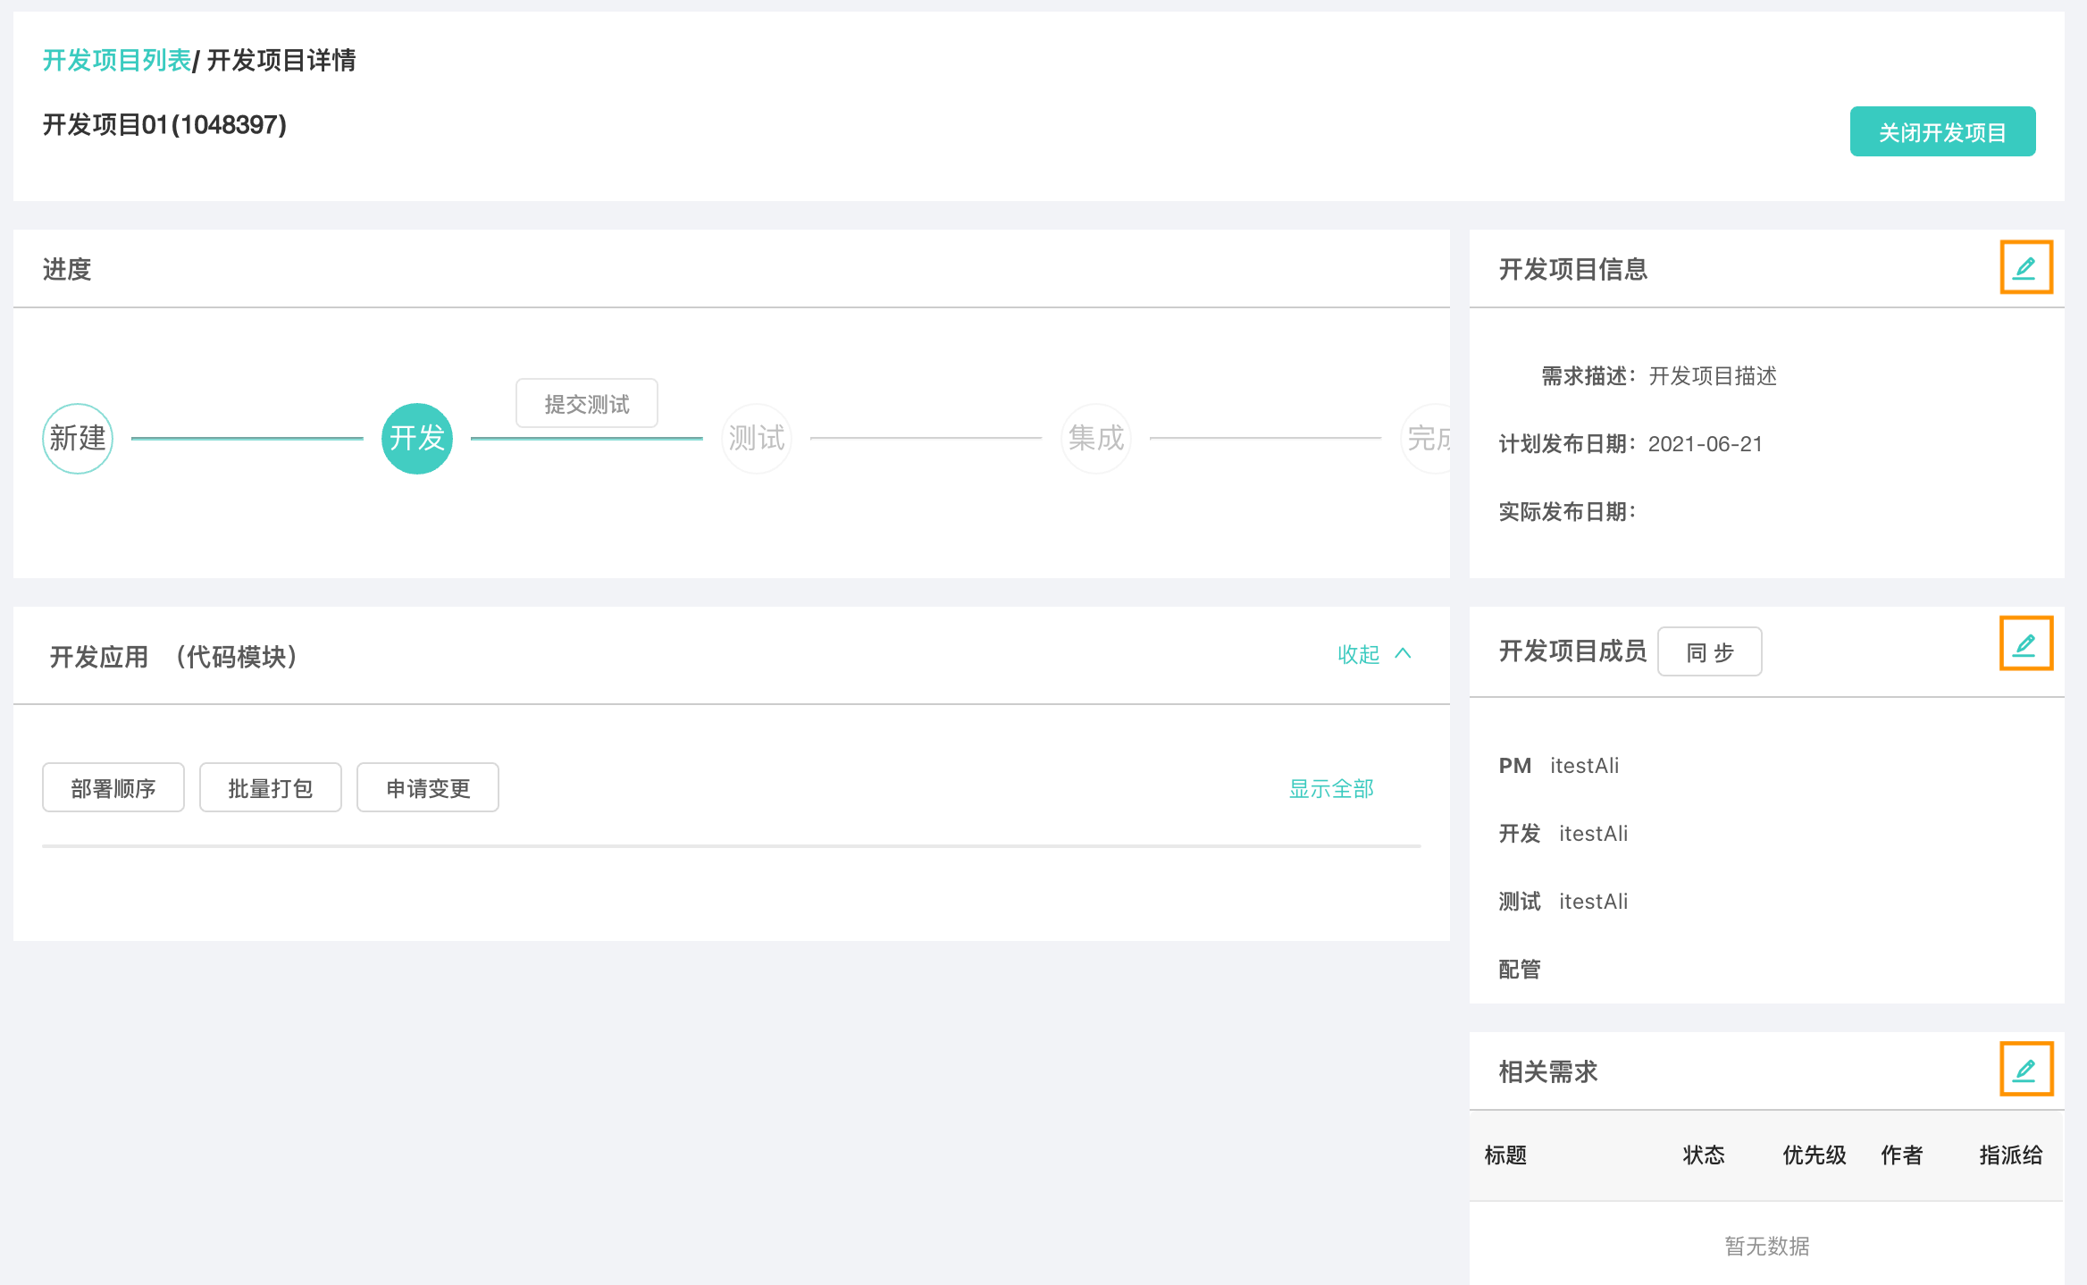Click the 配管 role label
The width and height of the screenshot is (2087, 1285).
click(x=1520, y=970)
